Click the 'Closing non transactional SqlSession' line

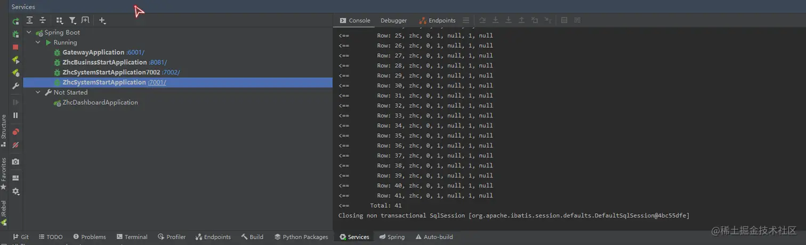(x=514, y=216)
